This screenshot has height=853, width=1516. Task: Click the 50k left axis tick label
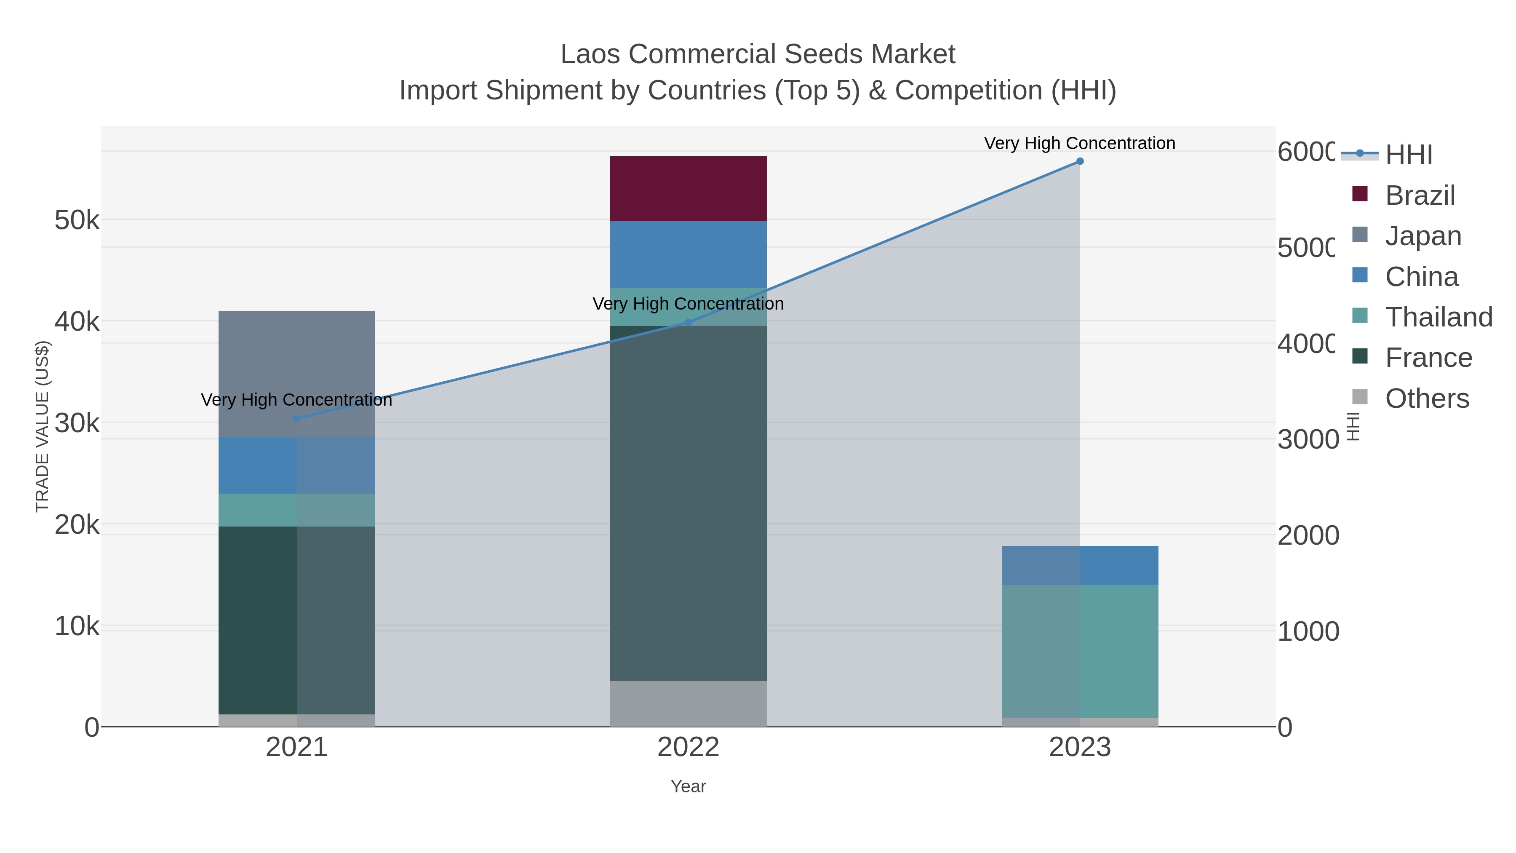point(77,220)
